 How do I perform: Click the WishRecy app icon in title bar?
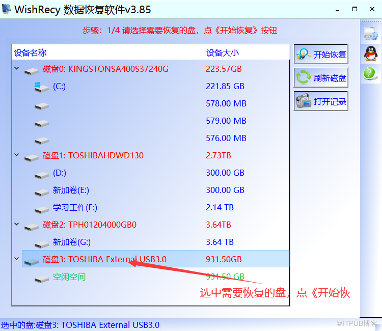6,9
